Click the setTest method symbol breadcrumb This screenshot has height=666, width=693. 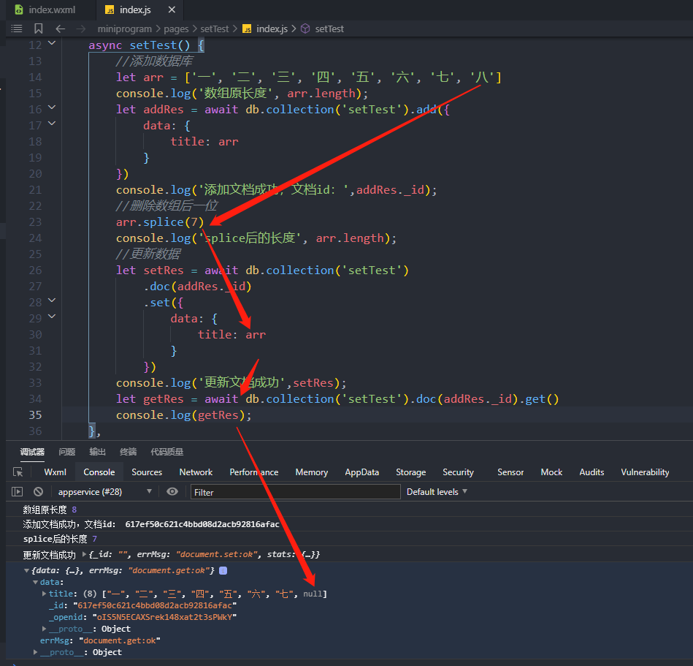point(329,29)
